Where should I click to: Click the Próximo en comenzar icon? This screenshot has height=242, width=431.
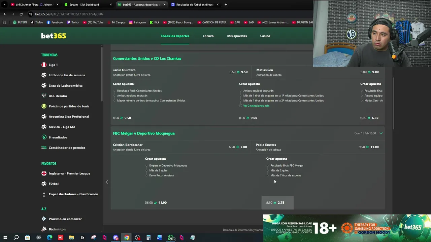point(44,219)
